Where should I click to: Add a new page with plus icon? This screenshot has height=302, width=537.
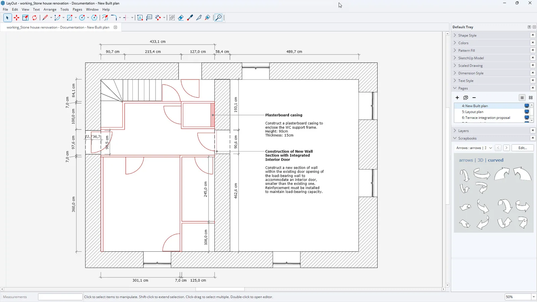457,98
